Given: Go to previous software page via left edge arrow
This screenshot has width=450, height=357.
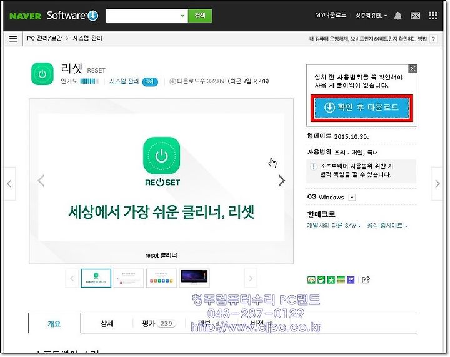Looking at the screenshot, I should tap(9, 184).
